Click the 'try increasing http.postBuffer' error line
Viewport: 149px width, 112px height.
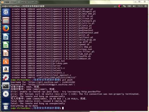click(56, 92)
